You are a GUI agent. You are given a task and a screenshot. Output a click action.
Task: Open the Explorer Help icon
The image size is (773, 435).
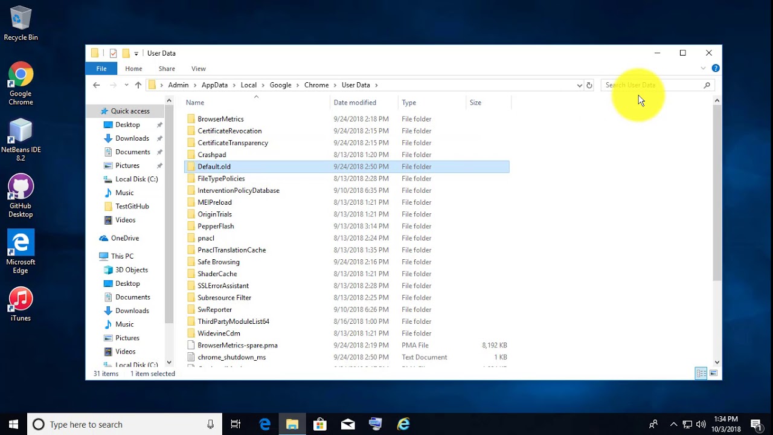pyautogui.click(x=716, y=68)
